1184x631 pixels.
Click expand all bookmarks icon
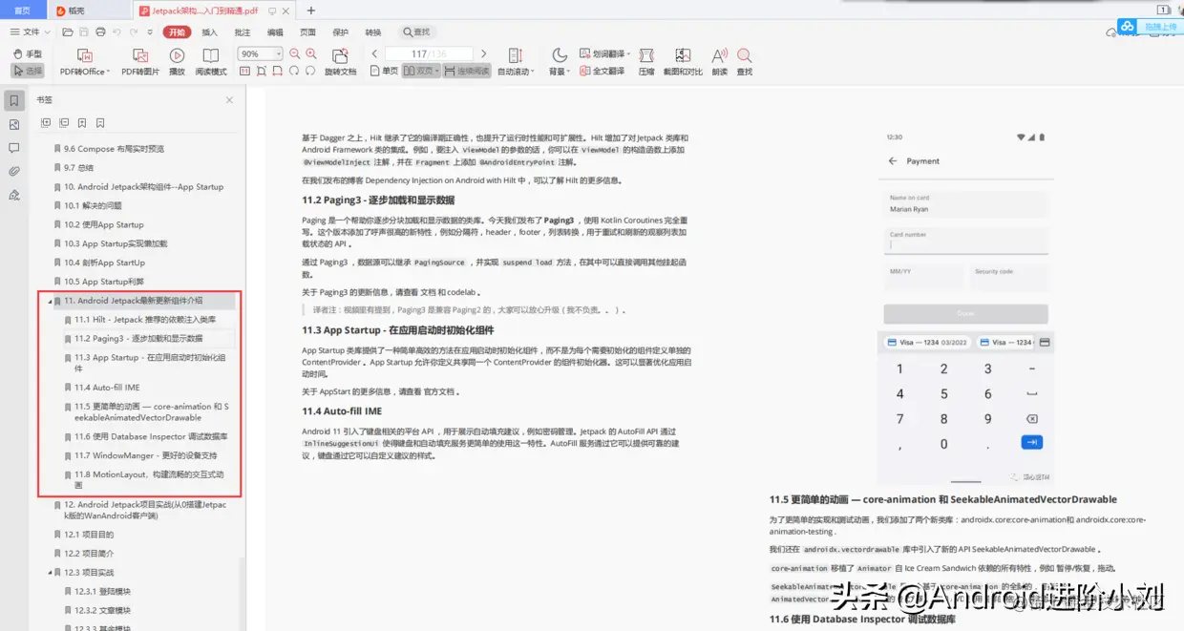pos(46,123)
